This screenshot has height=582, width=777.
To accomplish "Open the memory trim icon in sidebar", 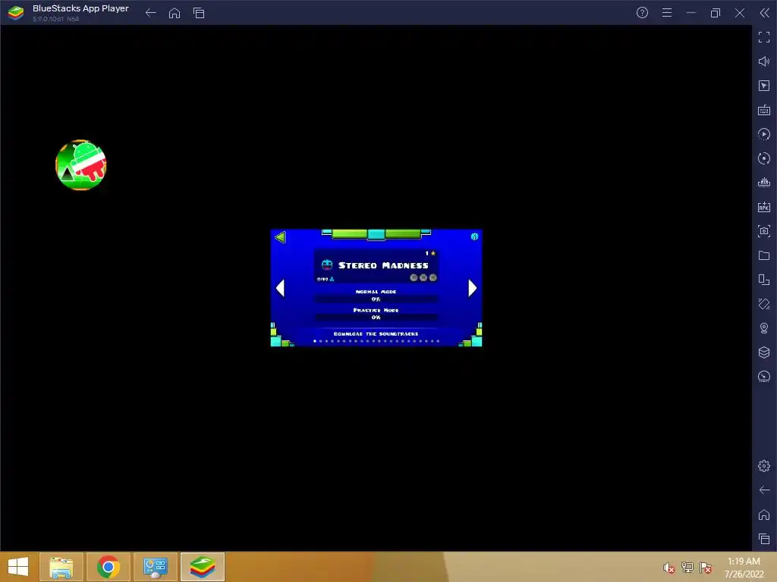I will point(763,183).
